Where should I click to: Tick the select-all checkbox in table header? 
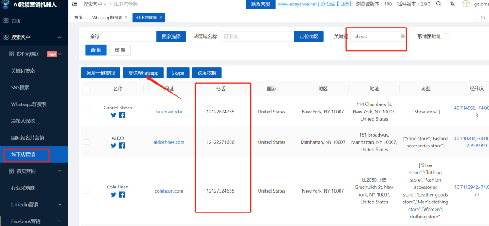click(x=86, y=89)
